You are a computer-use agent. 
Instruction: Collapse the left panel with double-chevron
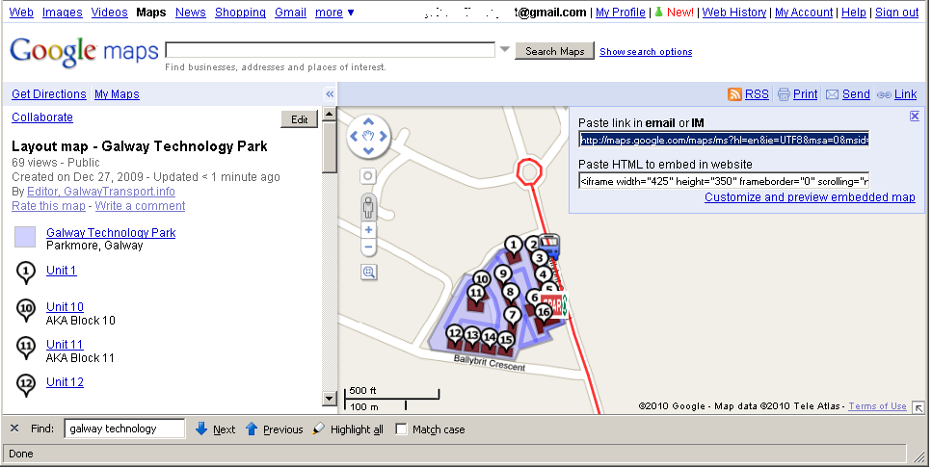pos(330,93)
